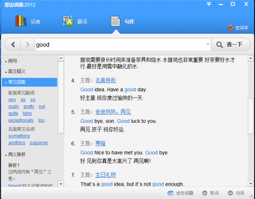Click the noun link anything
Screen dimensions: 255x199
coord(17,143)
